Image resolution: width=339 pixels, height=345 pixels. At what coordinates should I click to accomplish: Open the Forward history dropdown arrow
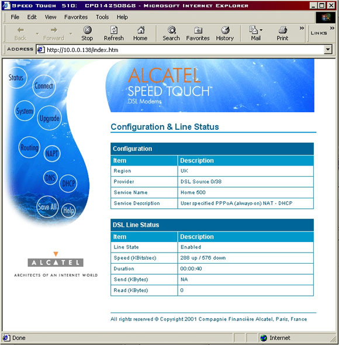pos(71,33)
